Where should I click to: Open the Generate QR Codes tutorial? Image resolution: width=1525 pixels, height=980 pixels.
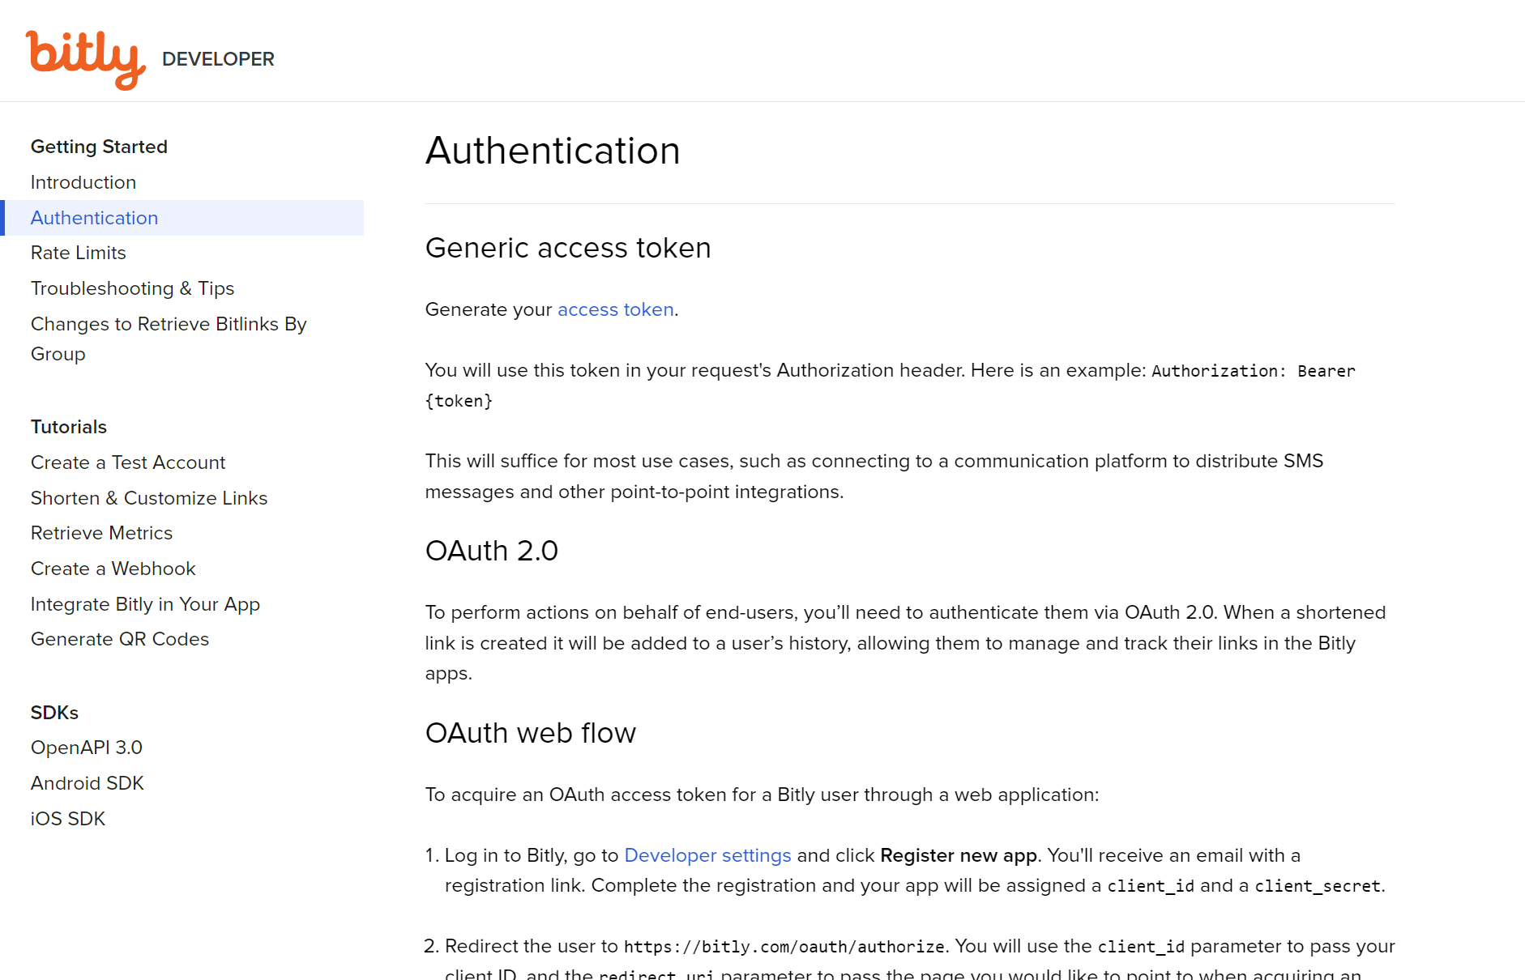click(x=120, y=639)
